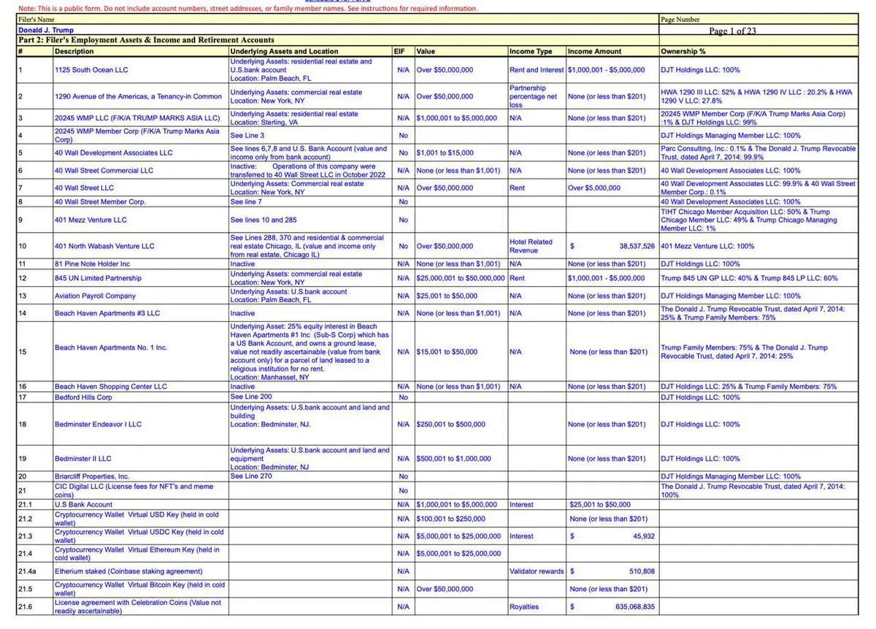Click the '510,808' validator rewards amount
Screen dimensions: 876x629
[x=642, y=571]
